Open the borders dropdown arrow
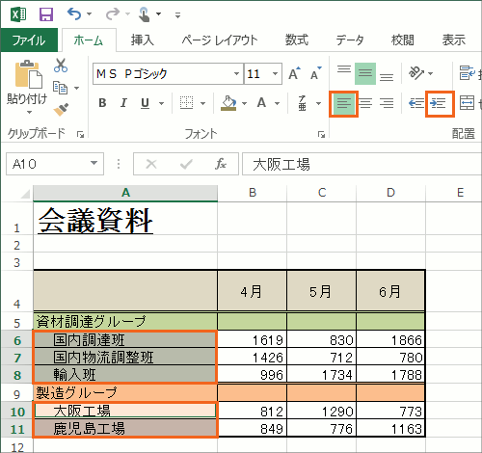The height and width of the screenshot is (453, 482). coord(202,103)
